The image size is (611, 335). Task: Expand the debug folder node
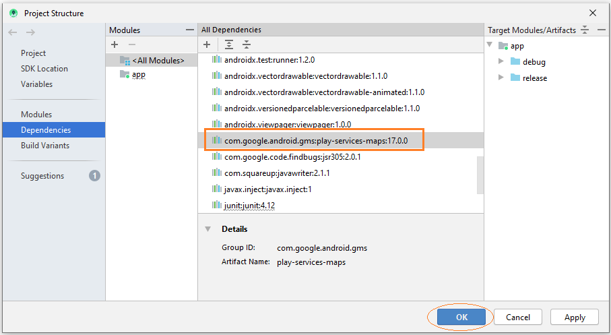click(501, 61)
